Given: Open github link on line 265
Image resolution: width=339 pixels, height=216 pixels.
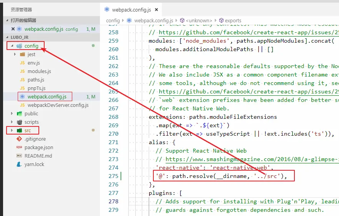Looking at the screenshot, I should tap(249, 92).
